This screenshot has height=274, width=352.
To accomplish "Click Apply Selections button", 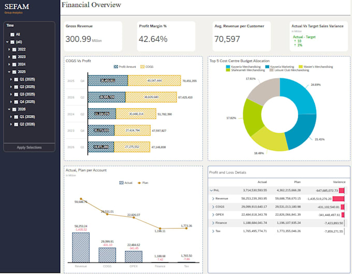I will [x=29, y=147].
